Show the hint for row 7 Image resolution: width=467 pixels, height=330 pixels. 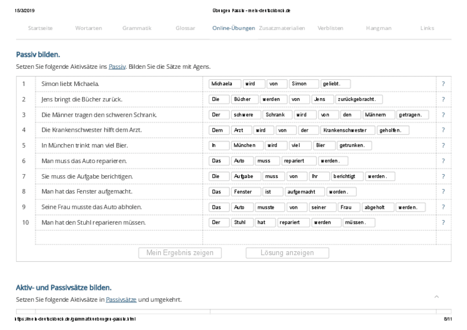click(x=443, y=176)
